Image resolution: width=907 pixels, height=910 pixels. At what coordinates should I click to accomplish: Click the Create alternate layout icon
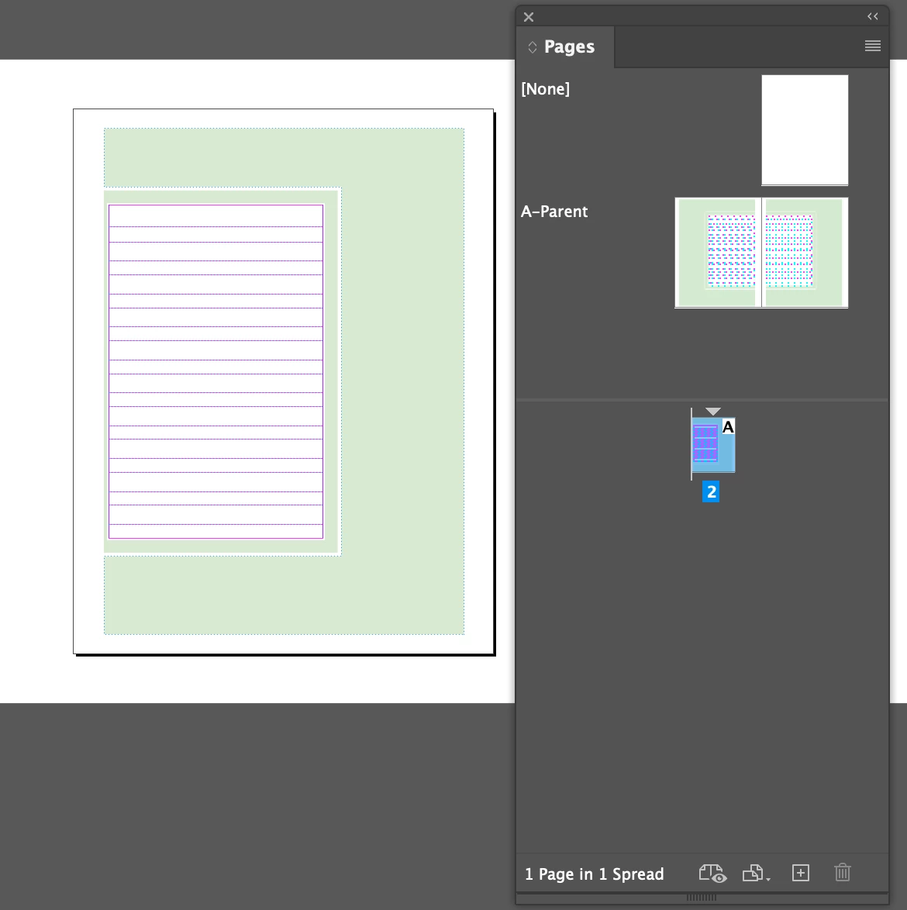(755, 873)
